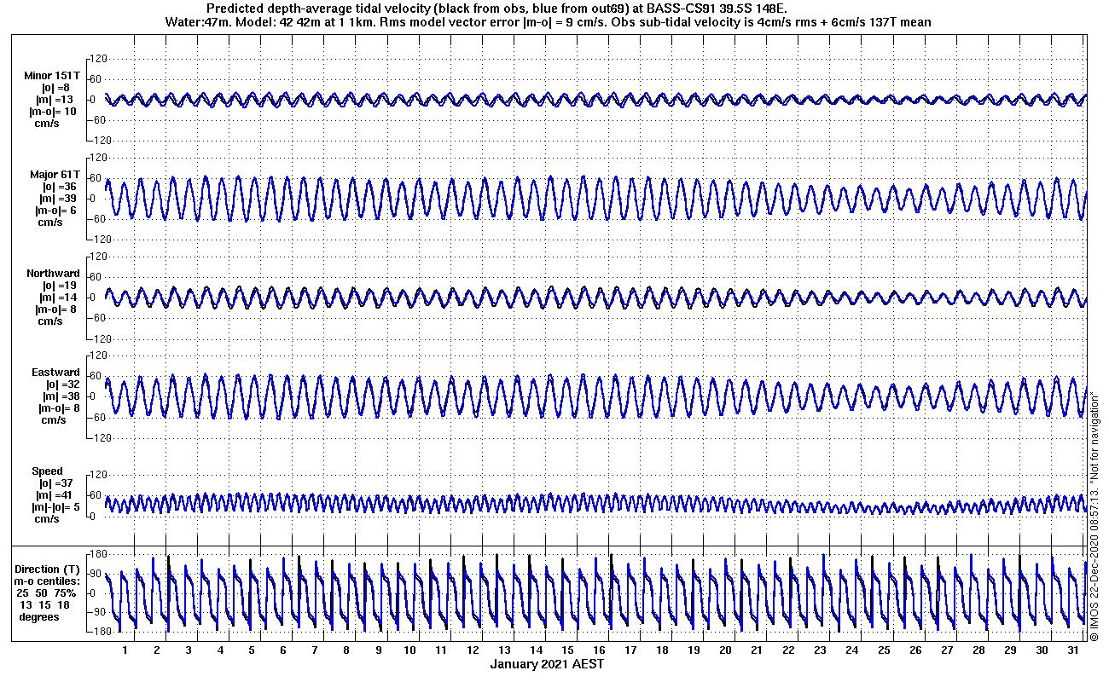
Task: Click day '22' on the date axis
Action: [788, 650]
